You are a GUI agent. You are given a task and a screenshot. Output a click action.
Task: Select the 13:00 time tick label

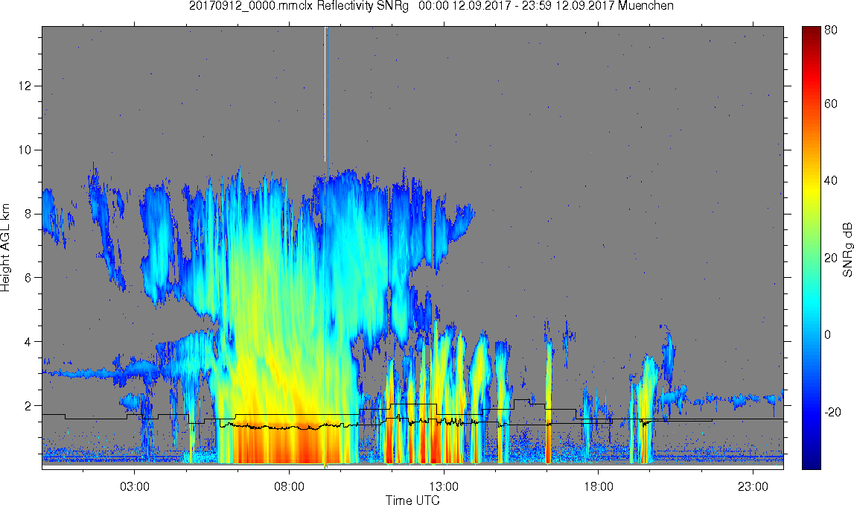pyautogui.click(x=444, y=486)
